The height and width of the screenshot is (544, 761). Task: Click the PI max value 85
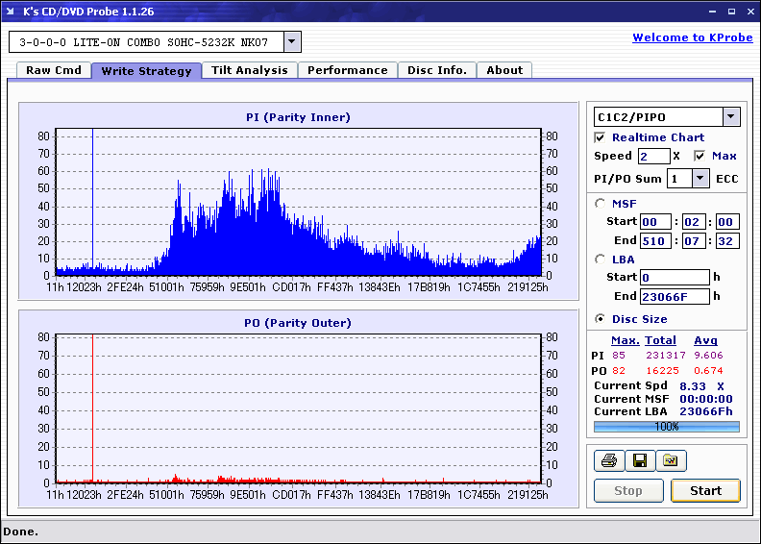pyautogui.click(x=619, y=356)
